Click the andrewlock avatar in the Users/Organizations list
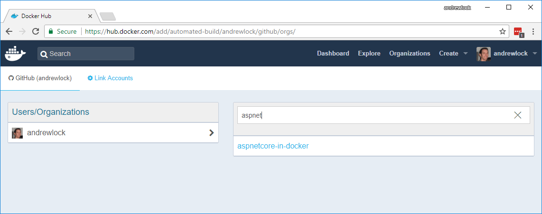Image resolution: width=542 pixels, height=214 pixels. click(x=17, y=133)
